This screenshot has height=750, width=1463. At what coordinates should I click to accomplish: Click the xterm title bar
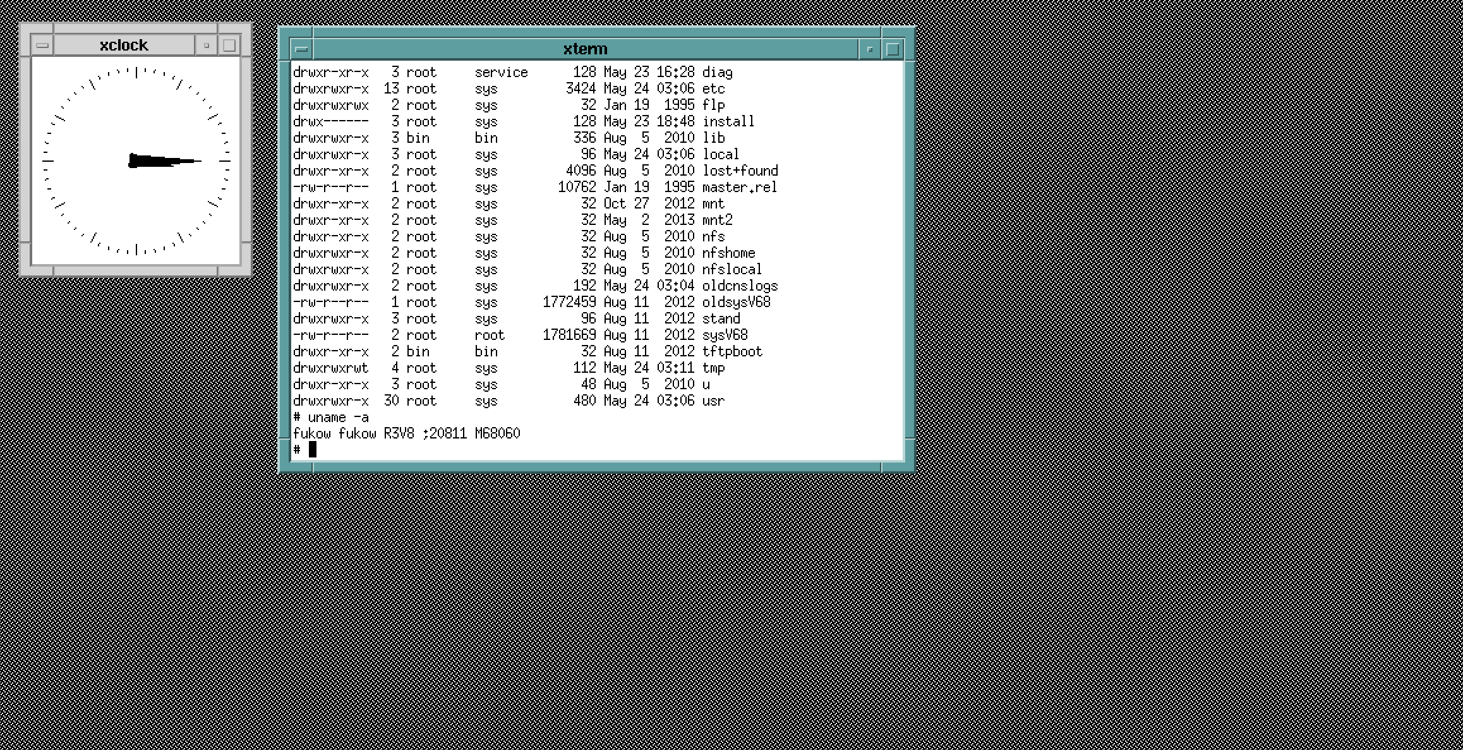[586, 49]
